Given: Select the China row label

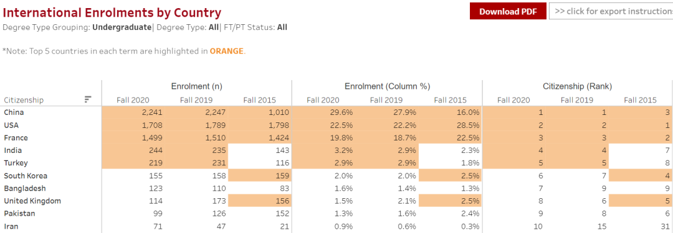Looking at the screenshot, I should (14, 112).
